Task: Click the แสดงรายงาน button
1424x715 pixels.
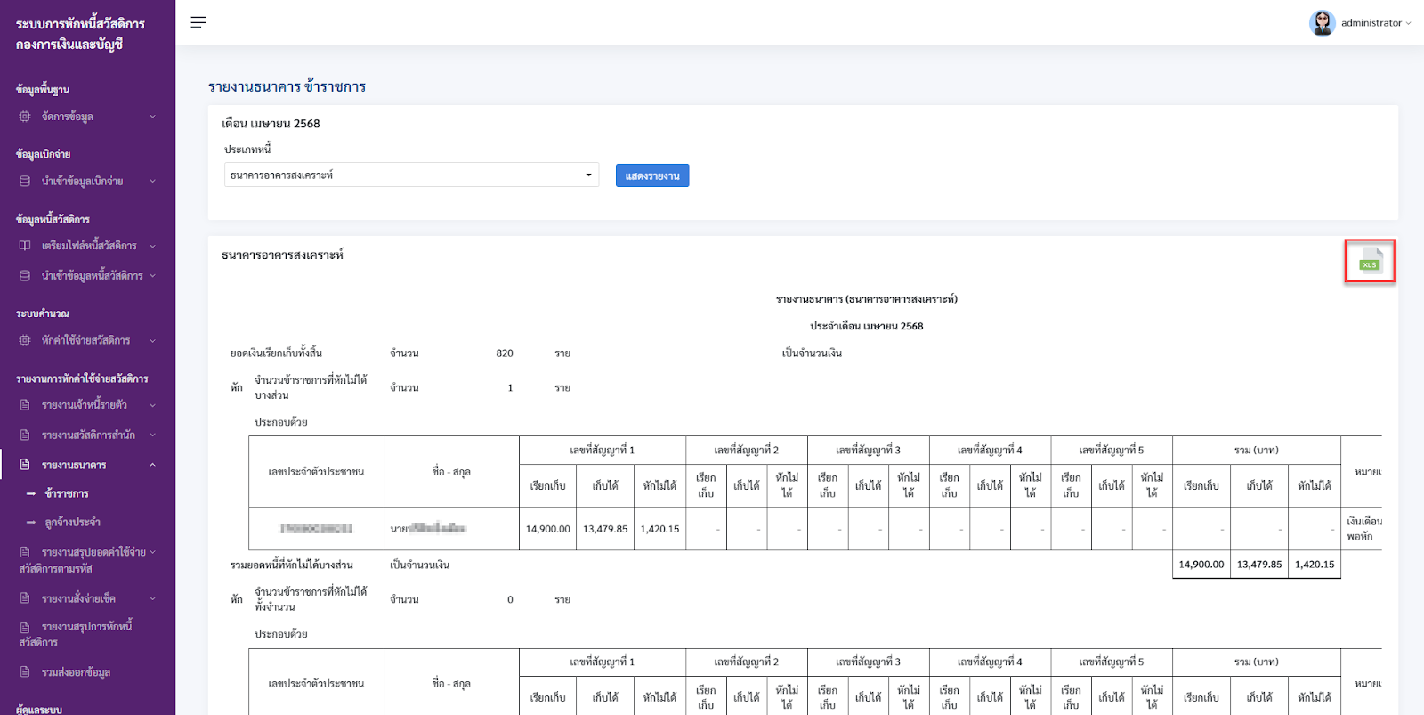Action: (x=652, y=175)
